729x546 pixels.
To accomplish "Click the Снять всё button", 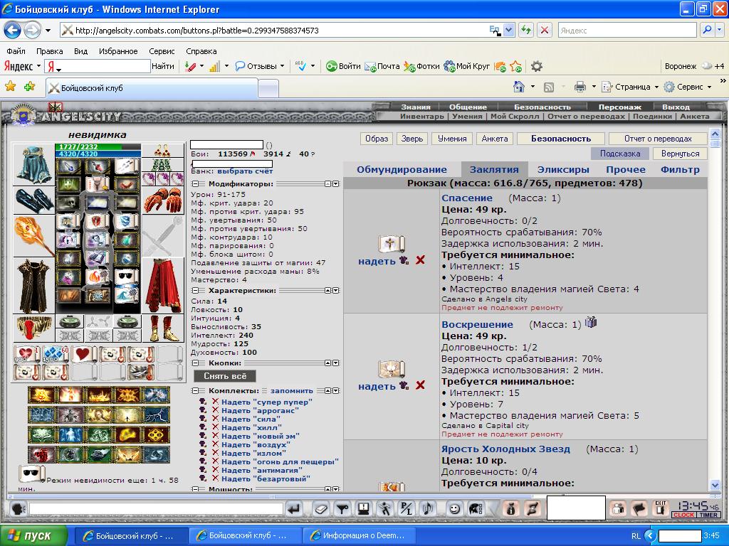I will 225,375.
